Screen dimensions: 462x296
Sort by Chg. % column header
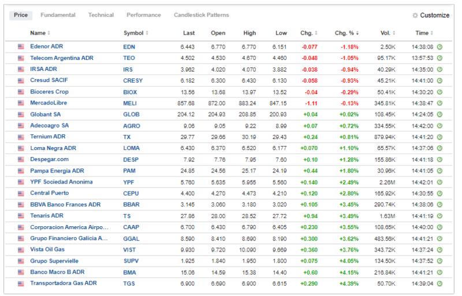coord(346,33)
